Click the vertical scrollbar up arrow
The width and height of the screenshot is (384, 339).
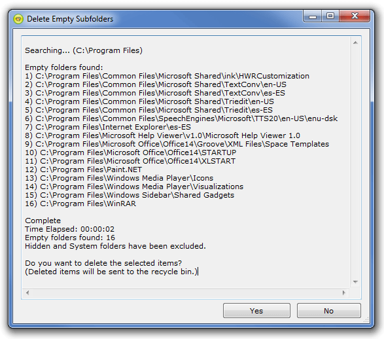tap(355, 43)
